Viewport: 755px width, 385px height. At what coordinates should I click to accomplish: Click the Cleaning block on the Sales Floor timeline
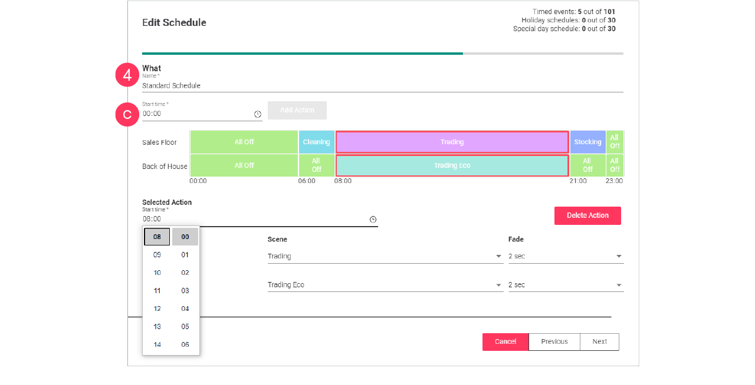(x=316, y=142)
